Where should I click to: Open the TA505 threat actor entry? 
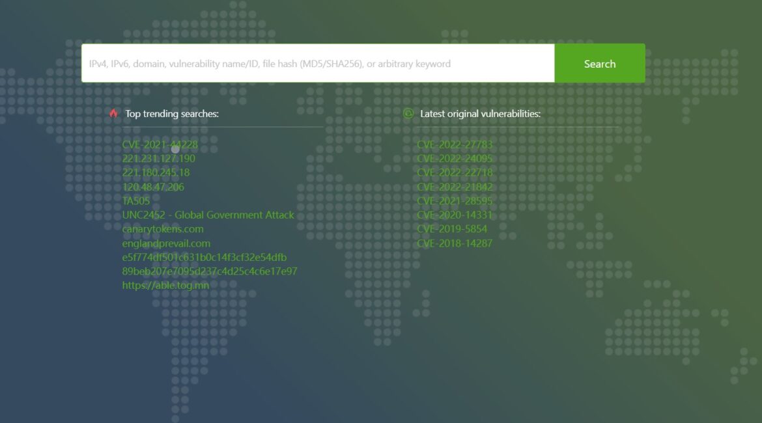[136, 201]
